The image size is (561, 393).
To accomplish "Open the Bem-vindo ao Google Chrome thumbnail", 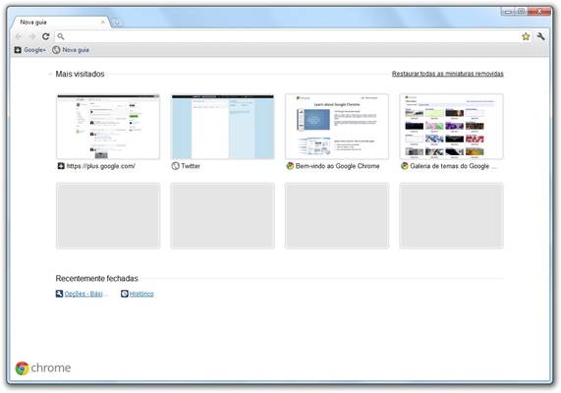I will coord(337,127).
